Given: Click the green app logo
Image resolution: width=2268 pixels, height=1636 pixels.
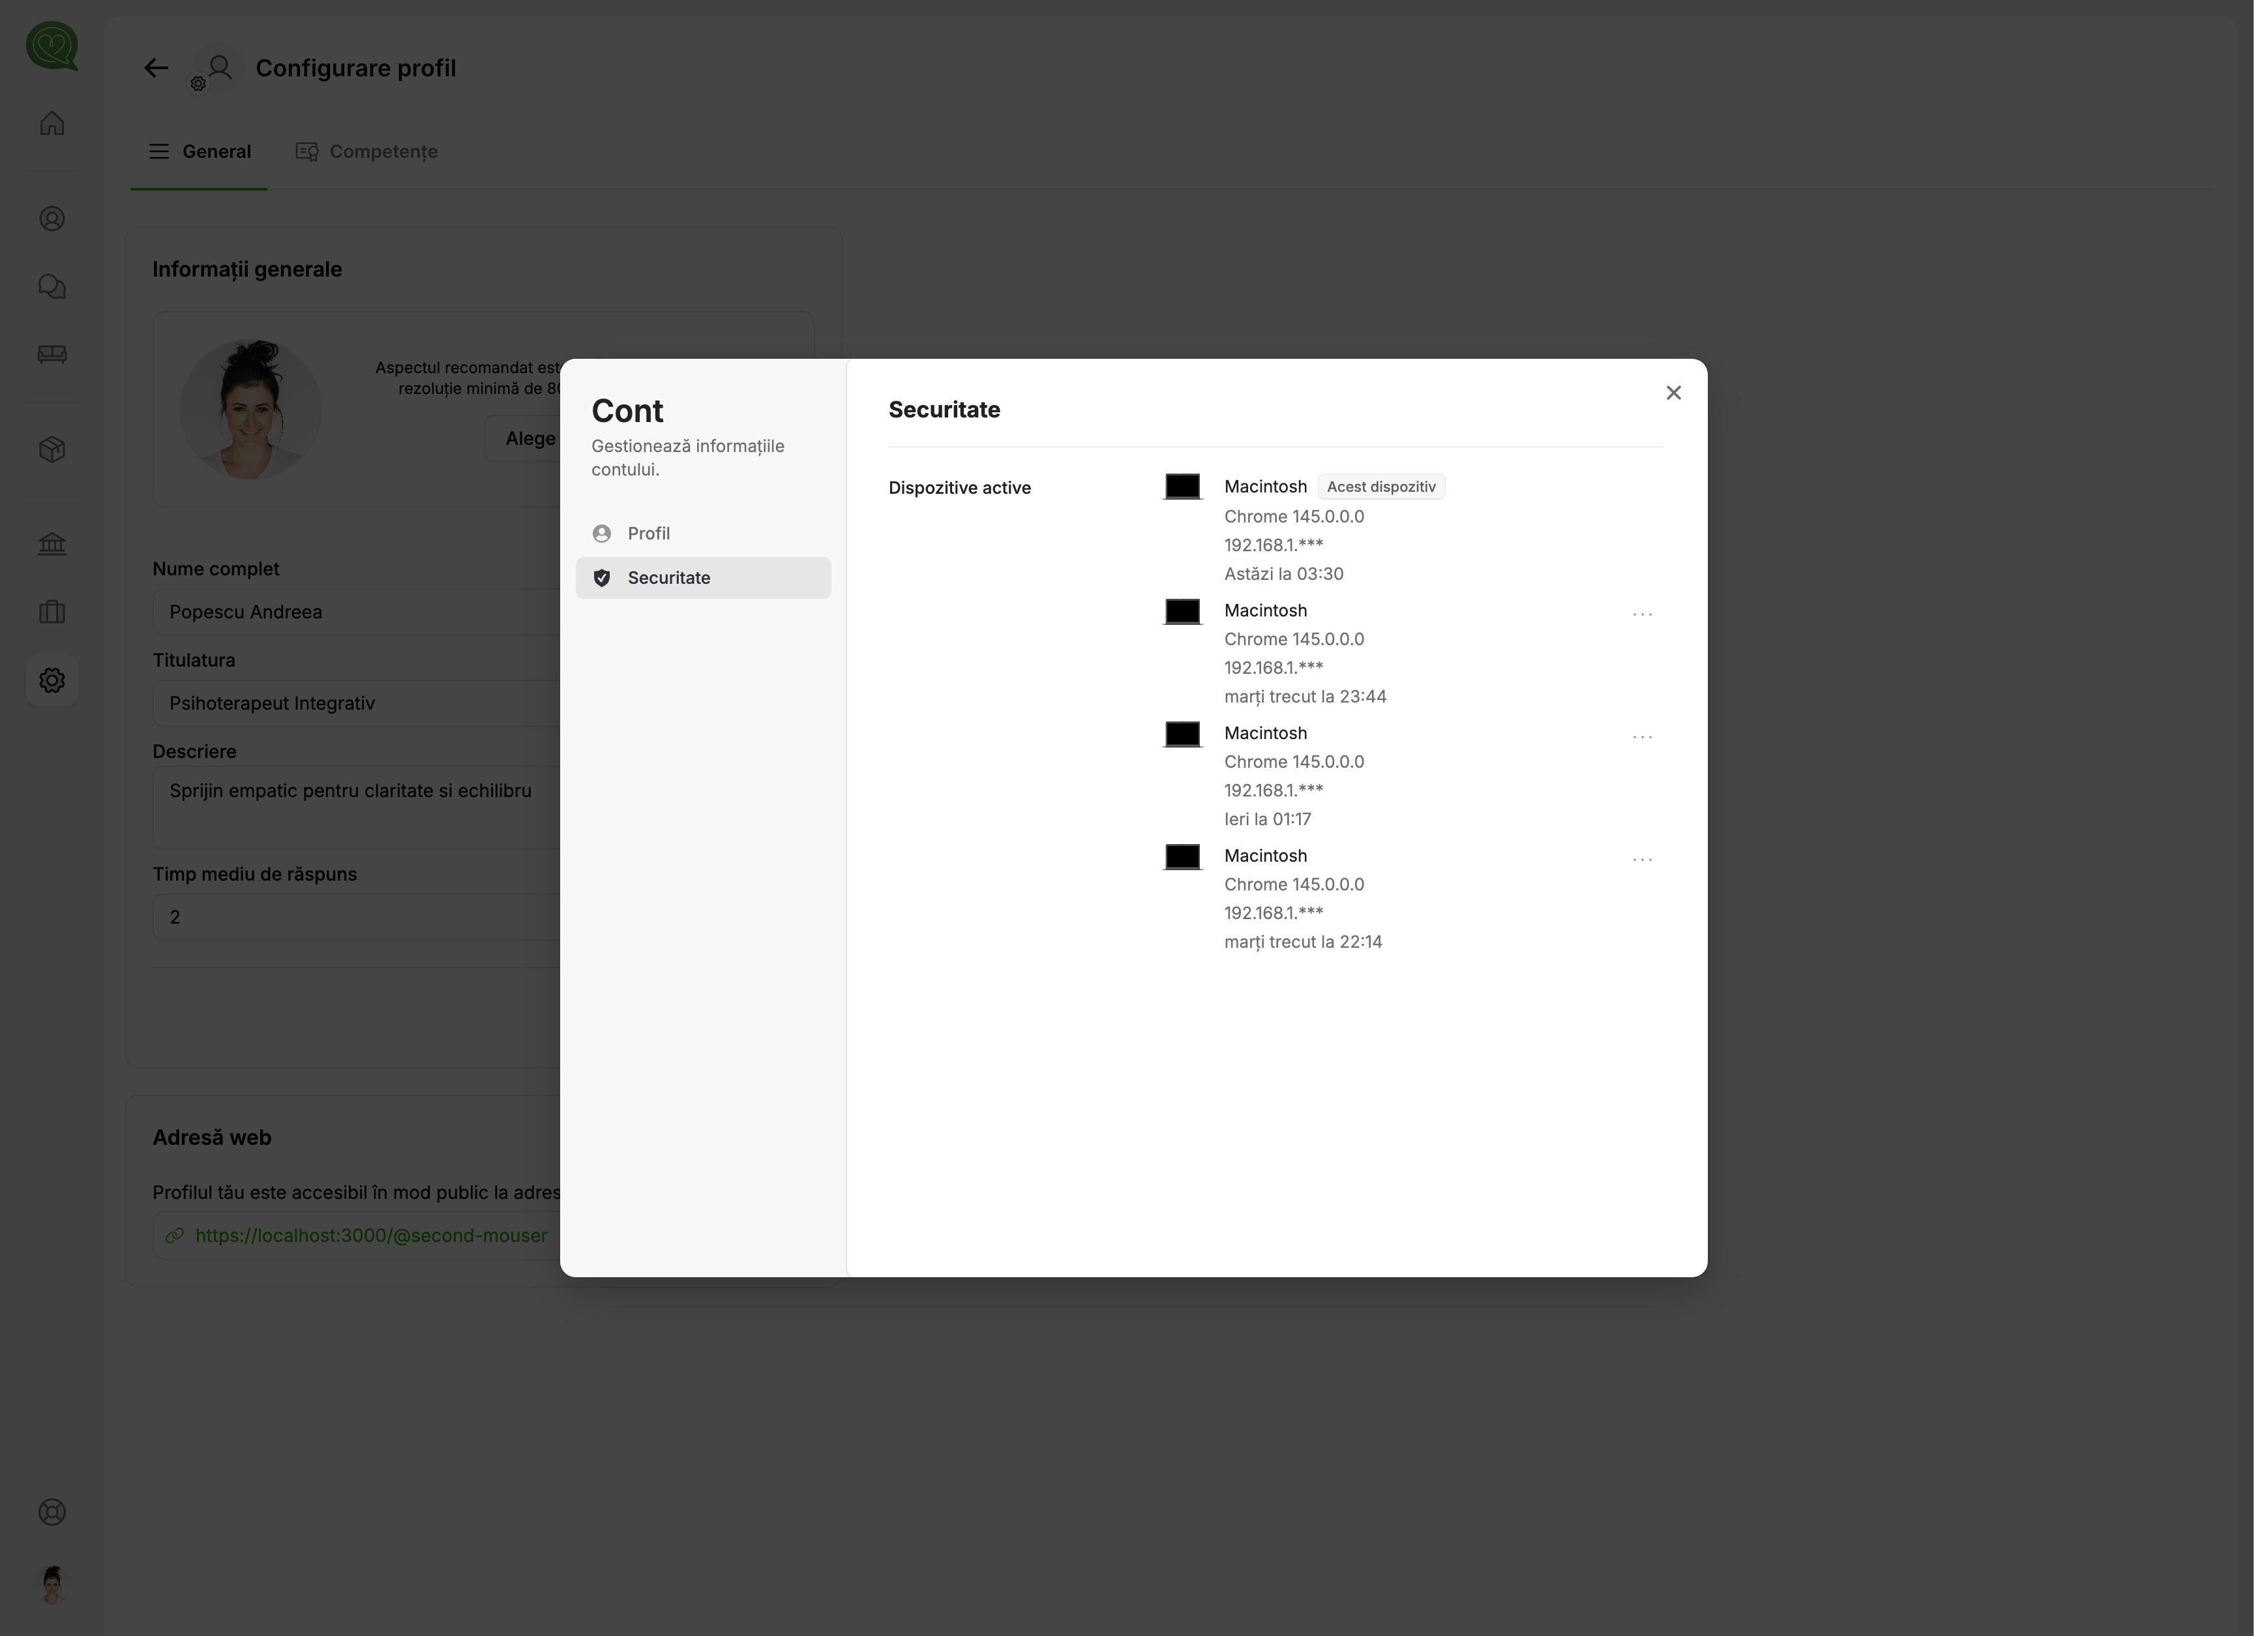Looking at the screenshot, I should pos(52,46).
